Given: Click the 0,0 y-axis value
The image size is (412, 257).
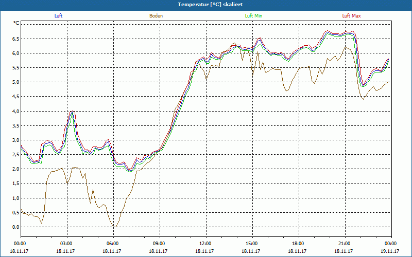Looking at the screenshot, I should pyautogui.click(x=16, y=227).
